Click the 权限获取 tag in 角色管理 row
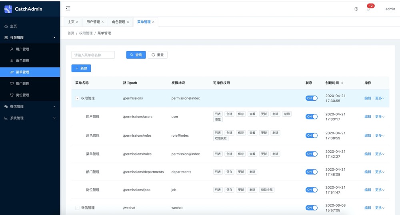This screenshot has height=215, width=400. [221, 138]
